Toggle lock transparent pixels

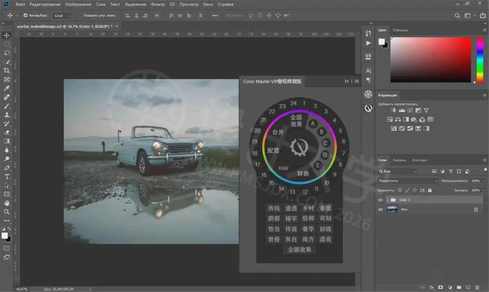tap(400, 190)
